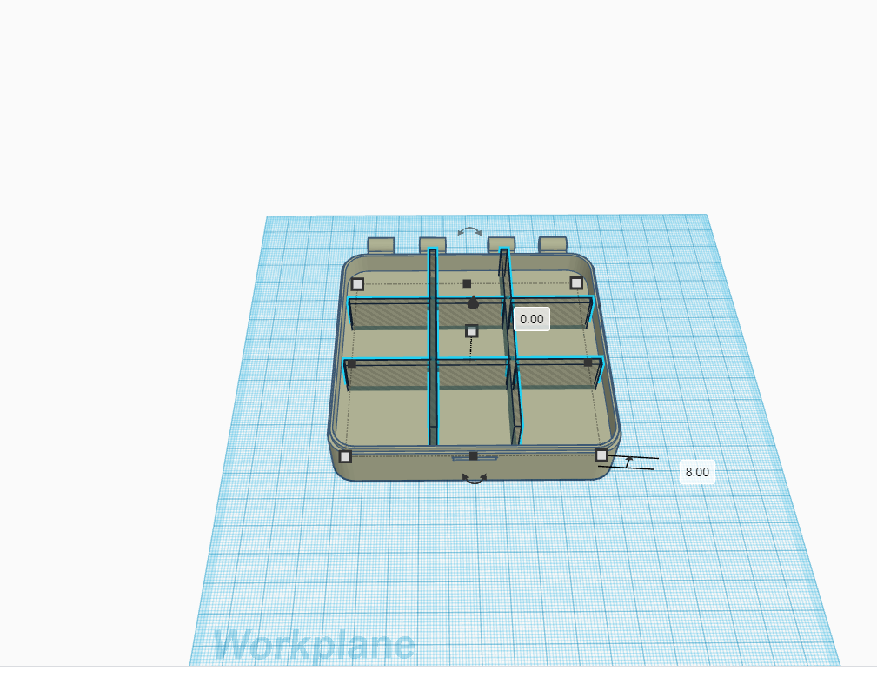The height and width of the screenshot is (691, 877).
Task: Click the black cone elevation handle
Action: pos(473,303)
